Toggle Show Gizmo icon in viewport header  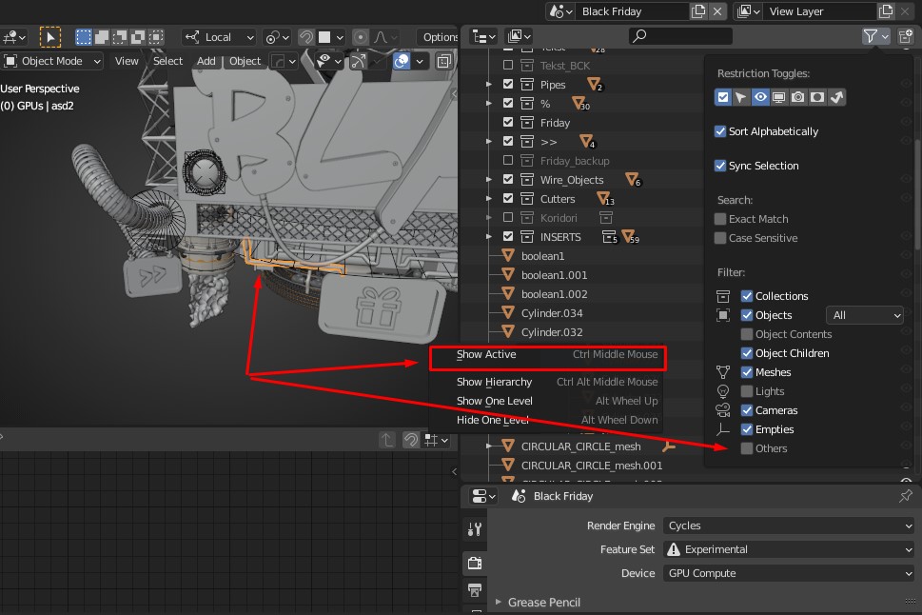pyautogui.click(x=358, y=61)
